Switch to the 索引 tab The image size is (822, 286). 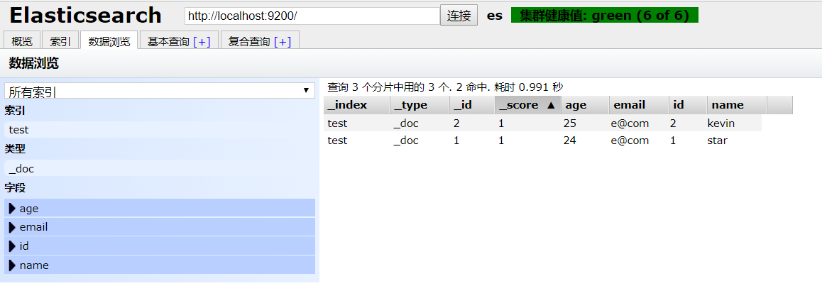(60, 41)
